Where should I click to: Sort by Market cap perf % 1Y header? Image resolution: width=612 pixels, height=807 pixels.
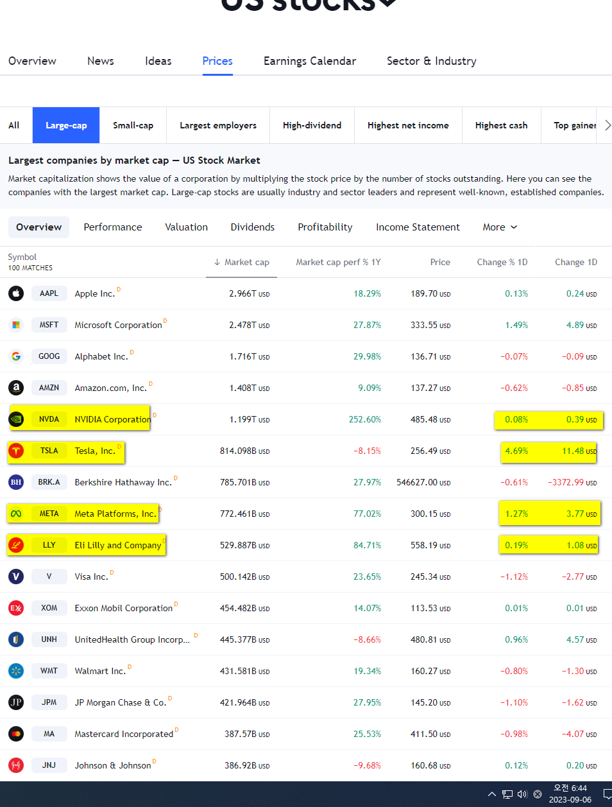(x=338, y=262)
